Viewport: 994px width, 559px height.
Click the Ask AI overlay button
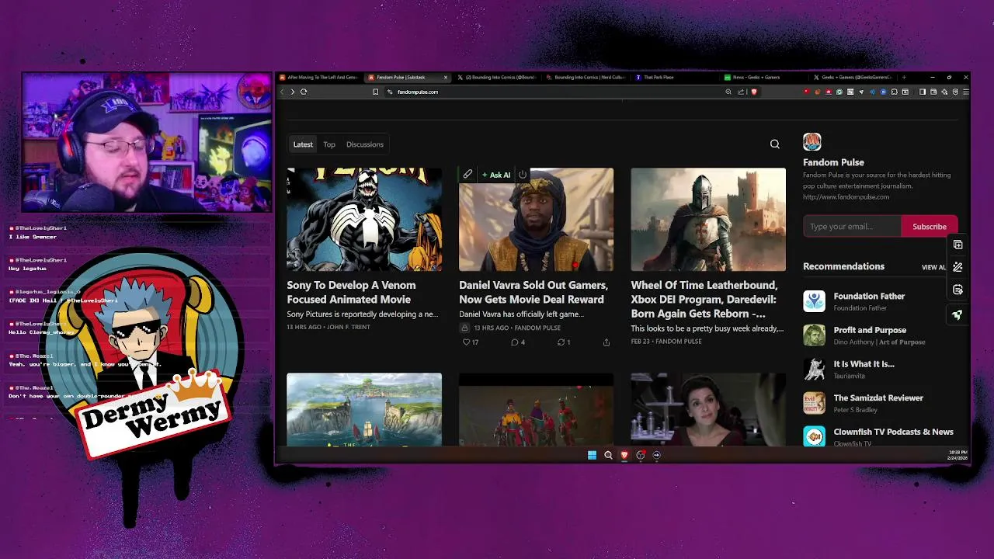[495, 175]
